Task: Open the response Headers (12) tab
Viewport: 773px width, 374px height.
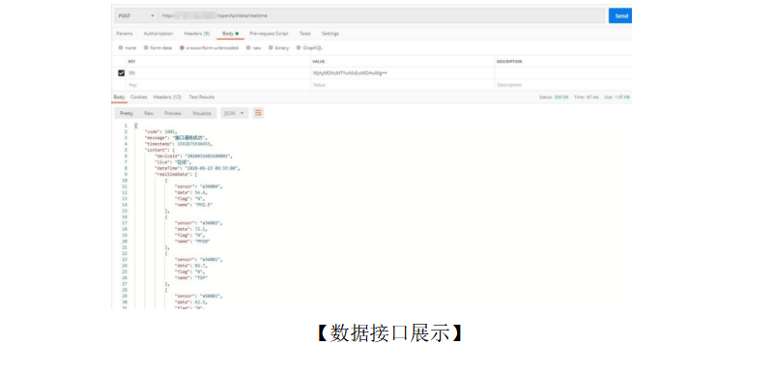Action: [167, 97]
